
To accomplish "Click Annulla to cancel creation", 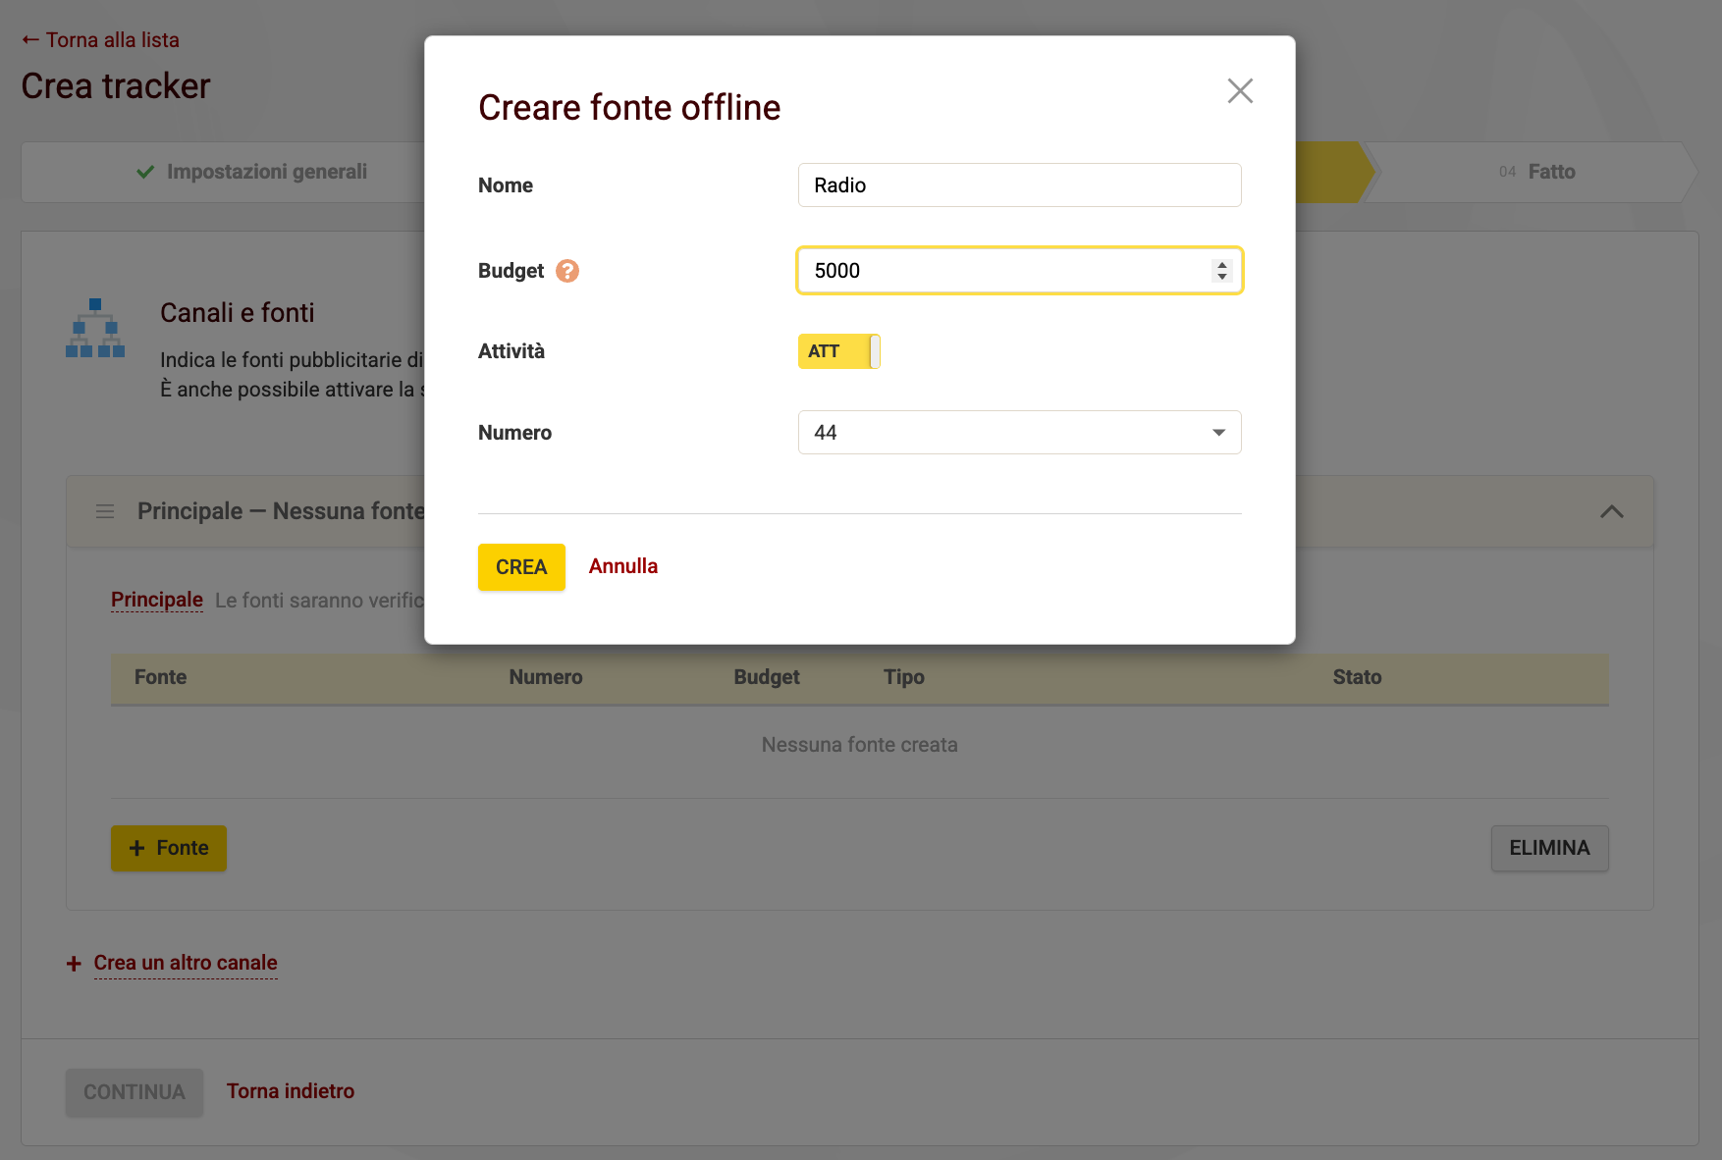I will point(622,566).
